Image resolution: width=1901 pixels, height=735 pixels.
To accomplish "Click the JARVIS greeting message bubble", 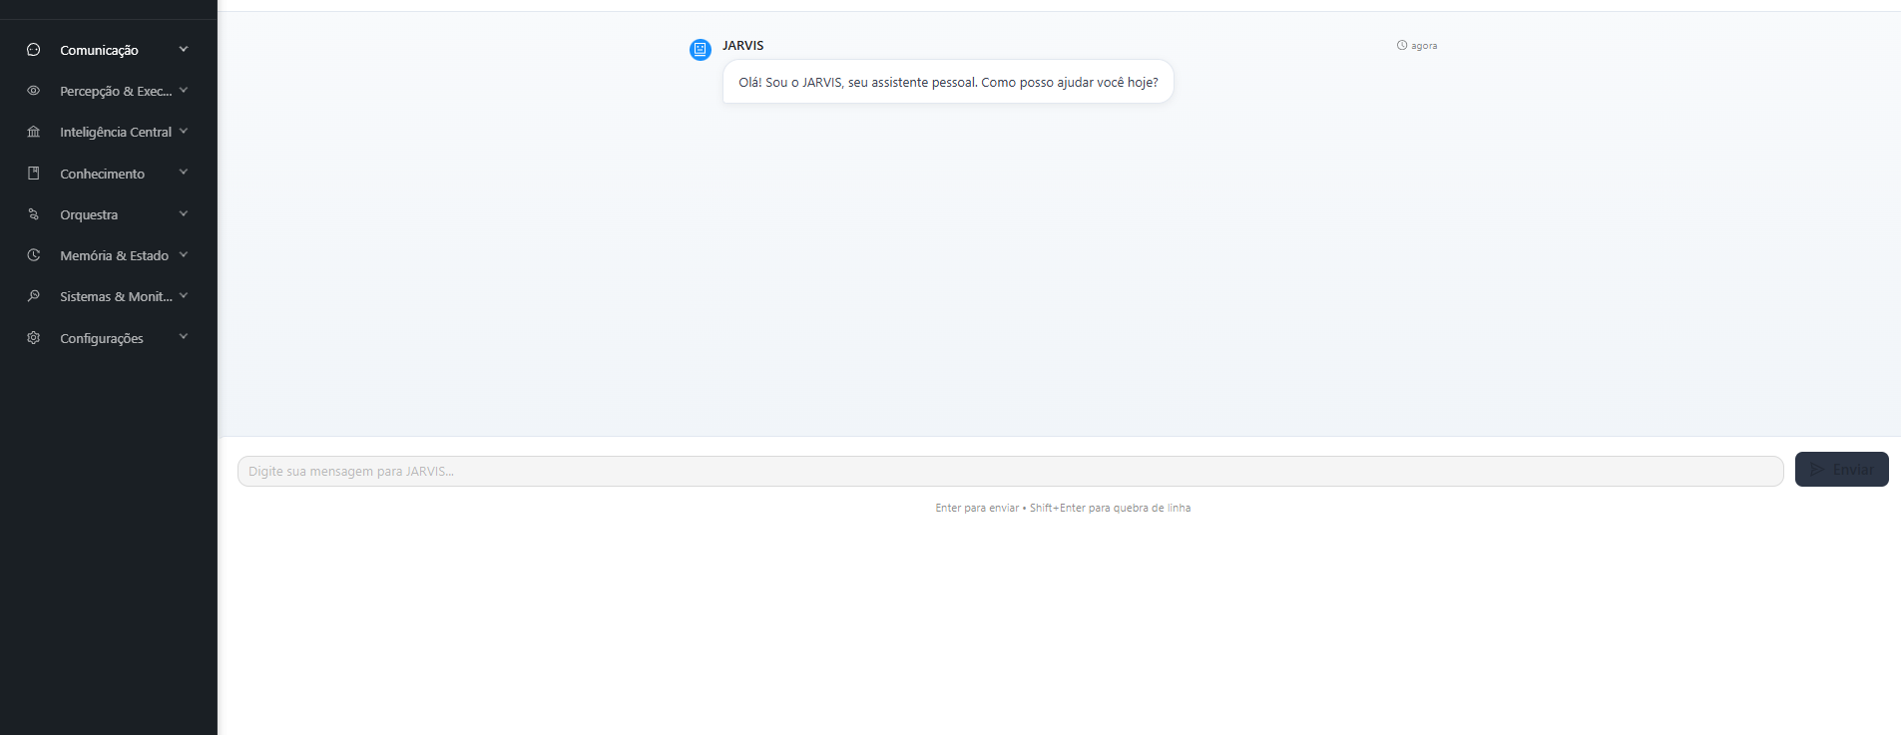I will pos(948,83).
